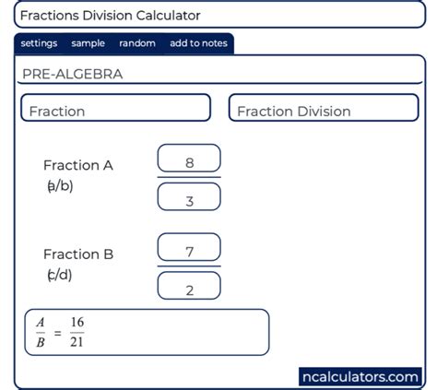Click the A/B result box
437x390 pixels.
tap(147, 332)
